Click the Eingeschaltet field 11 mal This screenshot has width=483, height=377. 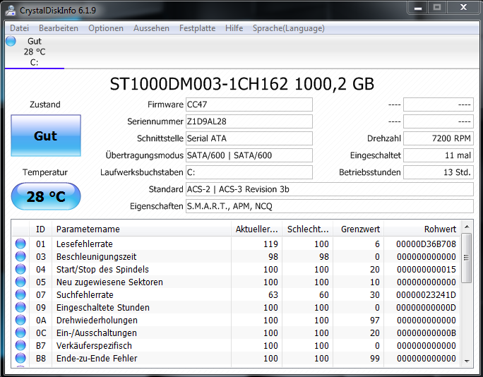click(x=439, y=155)
